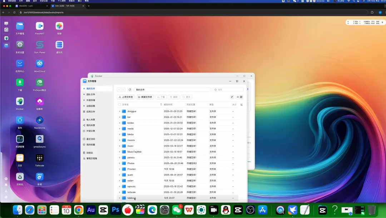The width and height of the screenshot is (386, 218).
Task: Open the 应用中心 store icon
Action: [x=20, y=64]
